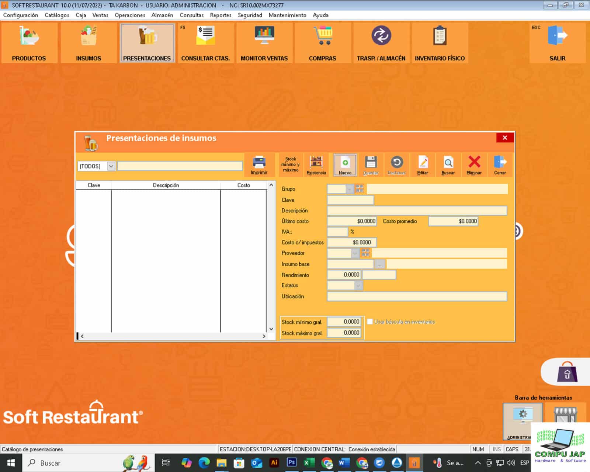
Task: Click the Stock mínimo gral. field
Action: [x=344, y=322]
